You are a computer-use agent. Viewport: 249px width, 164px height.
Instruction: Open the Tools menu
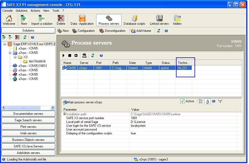click(56, 11)
